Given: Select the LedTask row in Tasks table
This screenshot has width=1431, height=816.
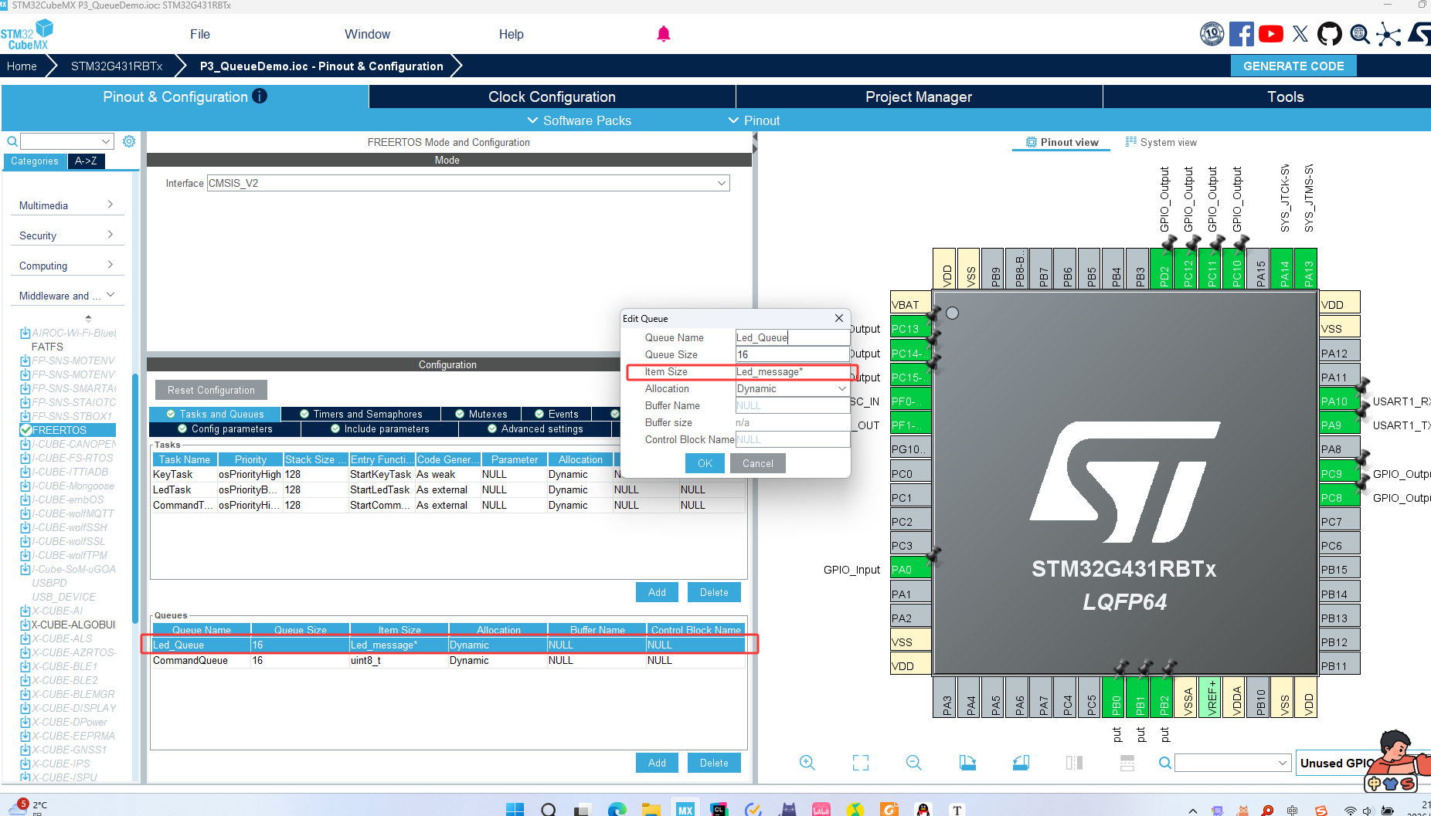Looking at the screenshot, I should coord(448,489).
